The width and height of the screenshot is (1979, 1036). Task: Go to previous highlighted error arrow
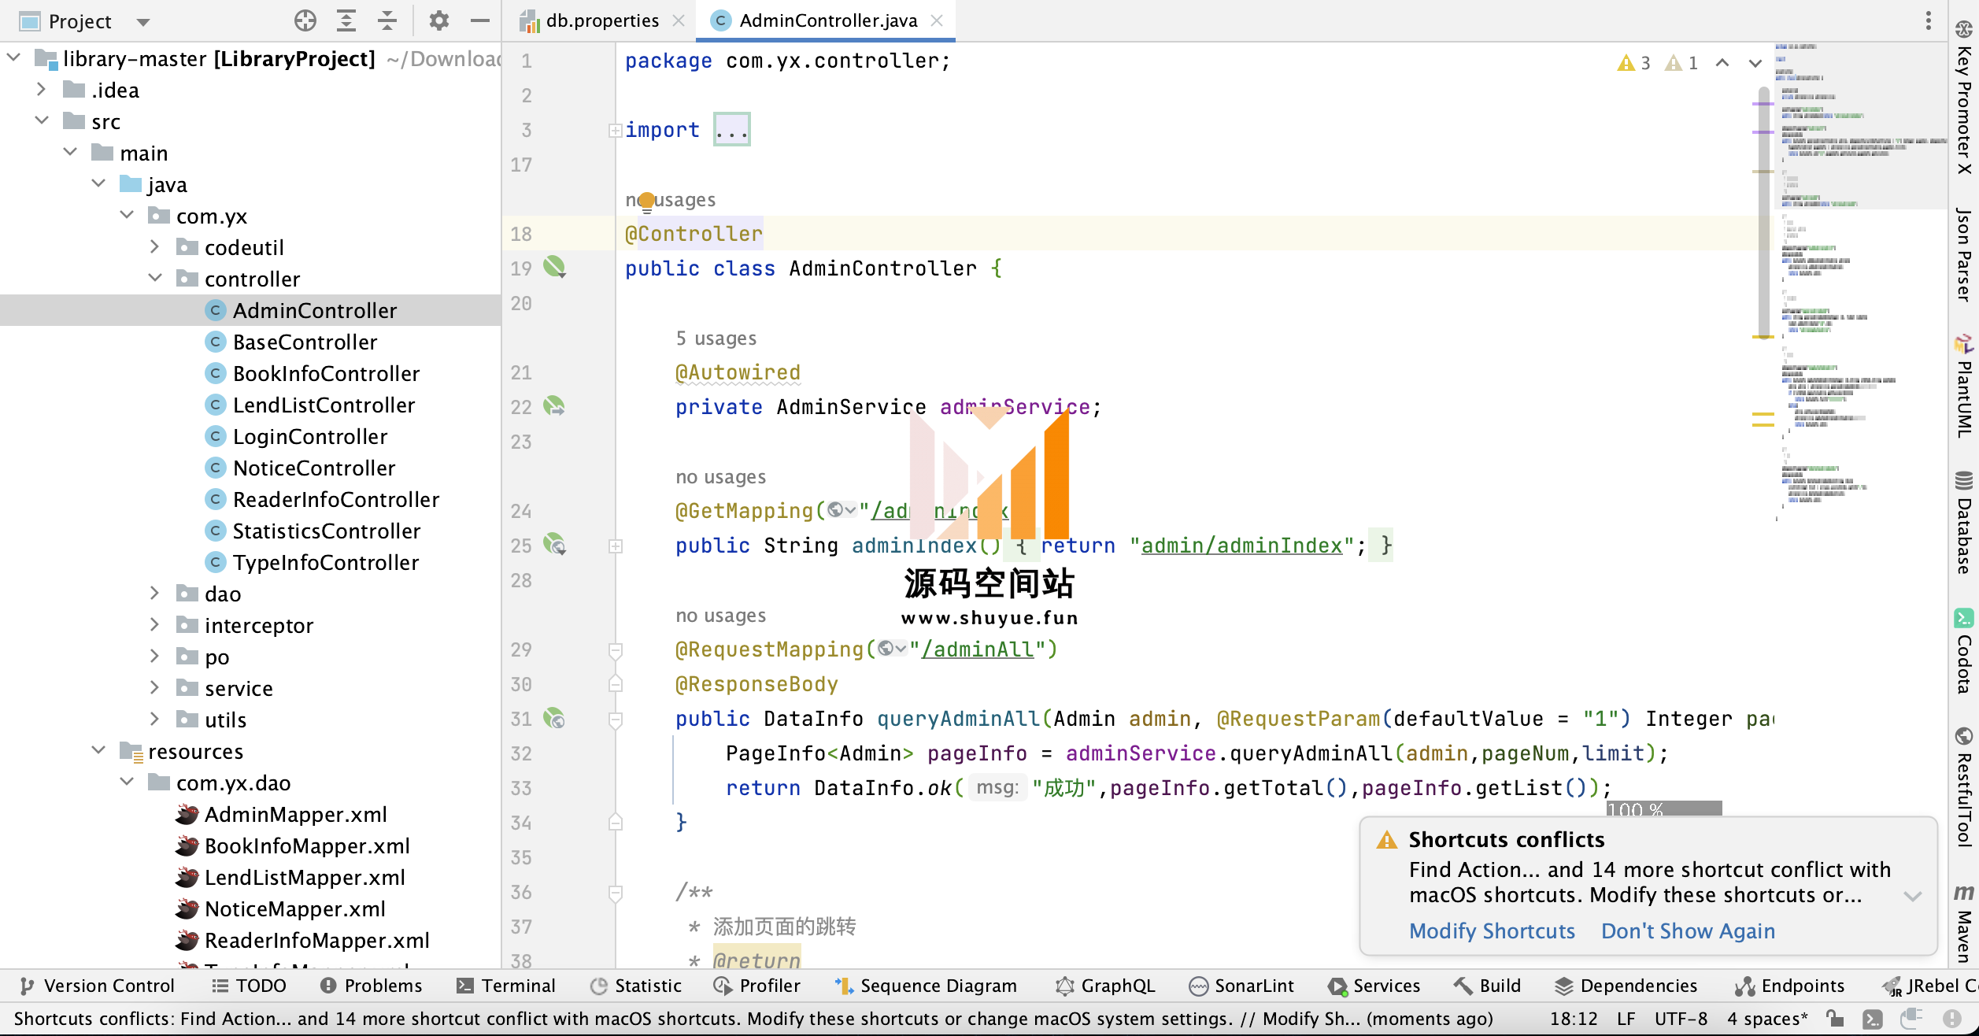pos(1722,63)
